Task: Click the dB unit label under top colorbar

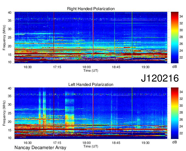Action: point(175,67)
